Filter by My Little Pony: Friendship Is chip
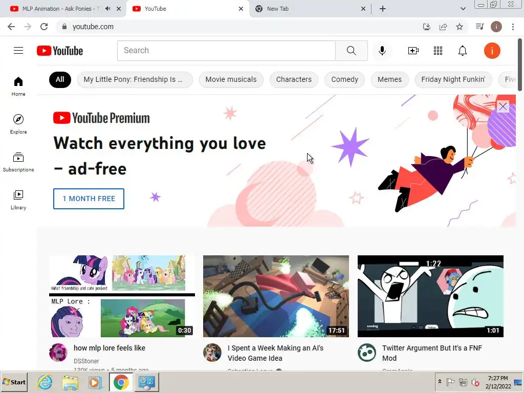This screenshot has width=524, height=393. [135, 79]
